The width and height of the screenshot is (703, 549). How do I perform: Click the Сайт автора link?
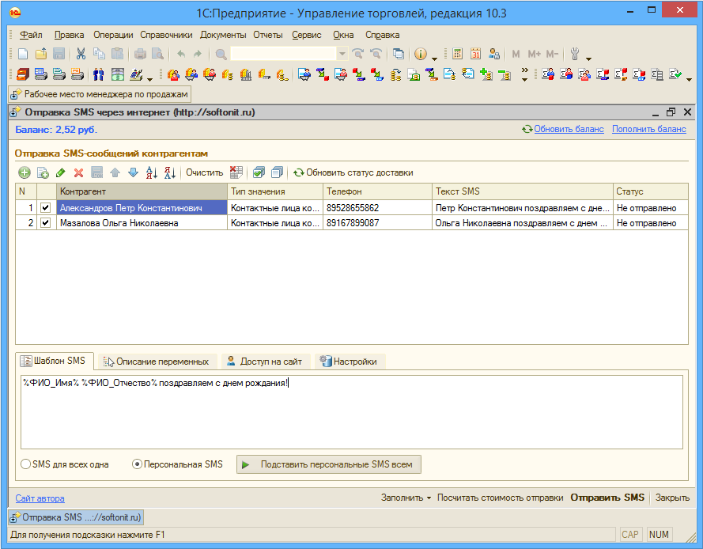click(x=40, y=498)
